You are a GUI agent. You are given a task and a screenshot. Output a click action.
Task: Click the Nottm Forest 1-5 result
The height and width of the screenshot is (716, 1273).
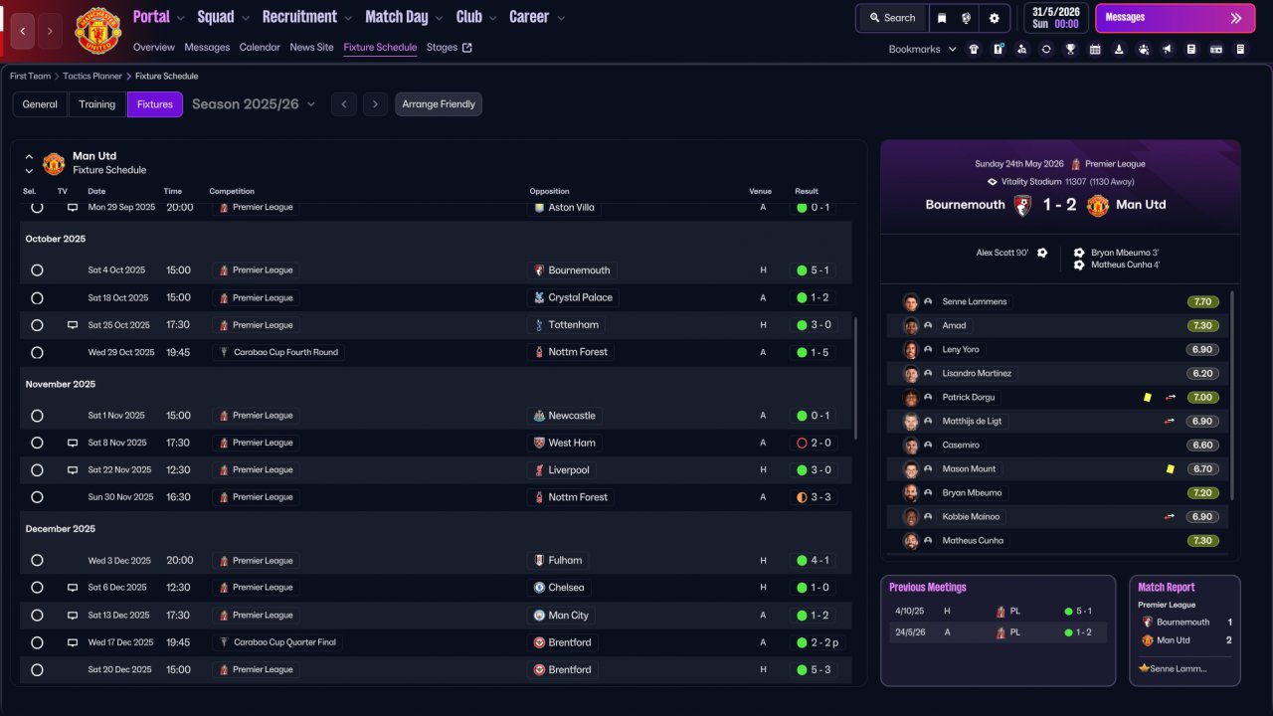[x=814, y=352]
